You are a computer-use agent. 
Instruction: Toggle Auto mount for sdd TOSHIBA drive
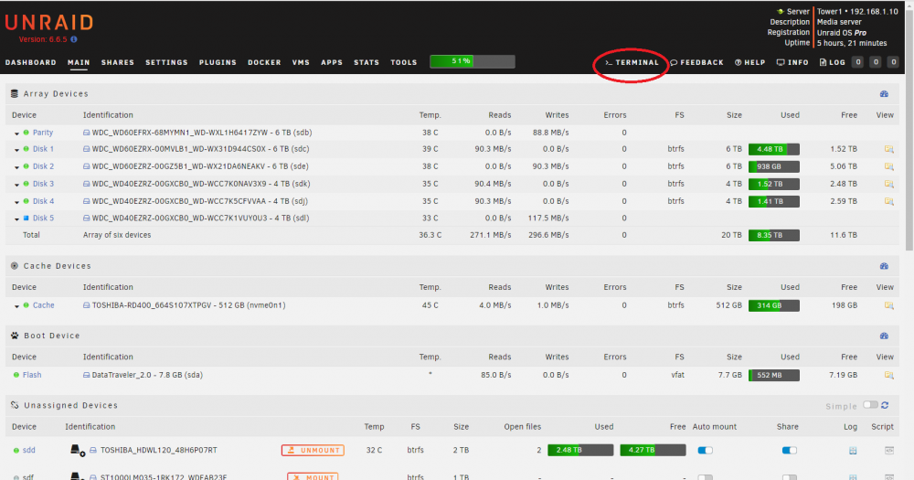(x=706, y=450)
